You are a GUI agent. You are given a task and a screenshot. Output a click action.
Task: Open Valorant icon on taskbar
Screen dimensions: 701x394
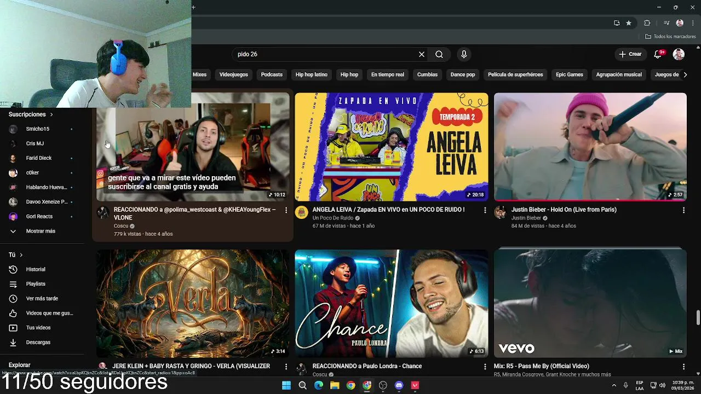(x=415, y=385)
